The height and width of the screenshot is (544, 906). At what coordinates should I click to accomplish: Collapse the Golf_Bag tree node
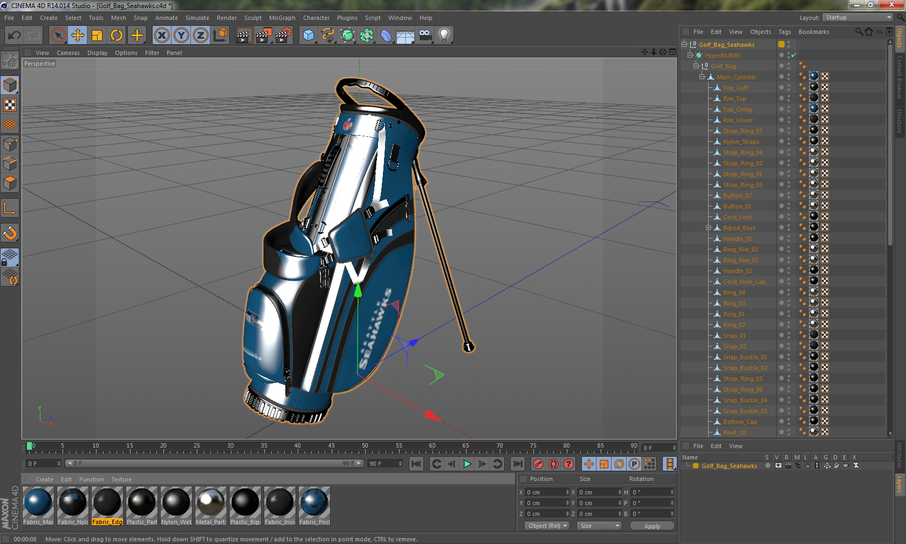click(696, 66)
